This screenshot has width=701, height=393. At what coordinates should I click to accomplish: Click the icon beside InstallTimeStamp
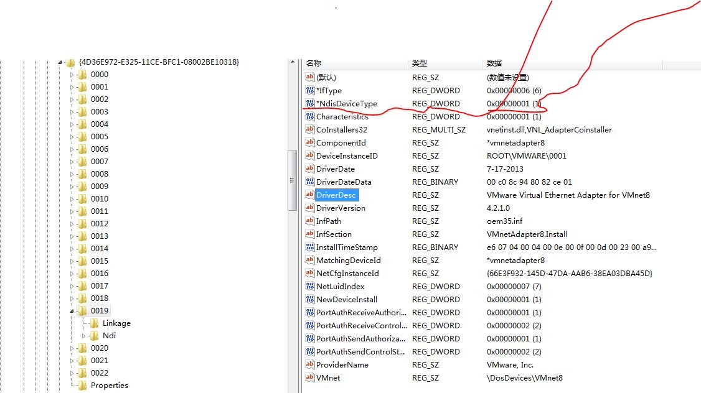310,247
